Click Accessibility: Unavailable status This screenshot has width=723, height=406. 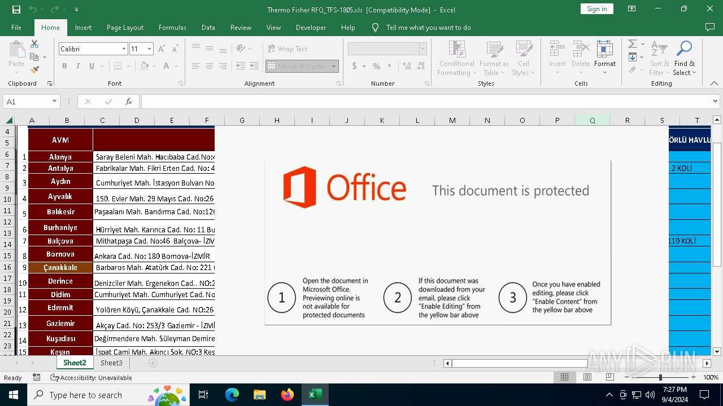[x=91, y=378]
